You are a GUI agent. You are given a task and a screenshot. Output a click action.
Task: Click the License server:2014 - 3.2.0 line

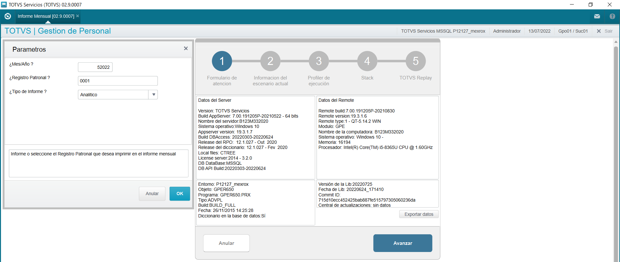click(225, 158)
